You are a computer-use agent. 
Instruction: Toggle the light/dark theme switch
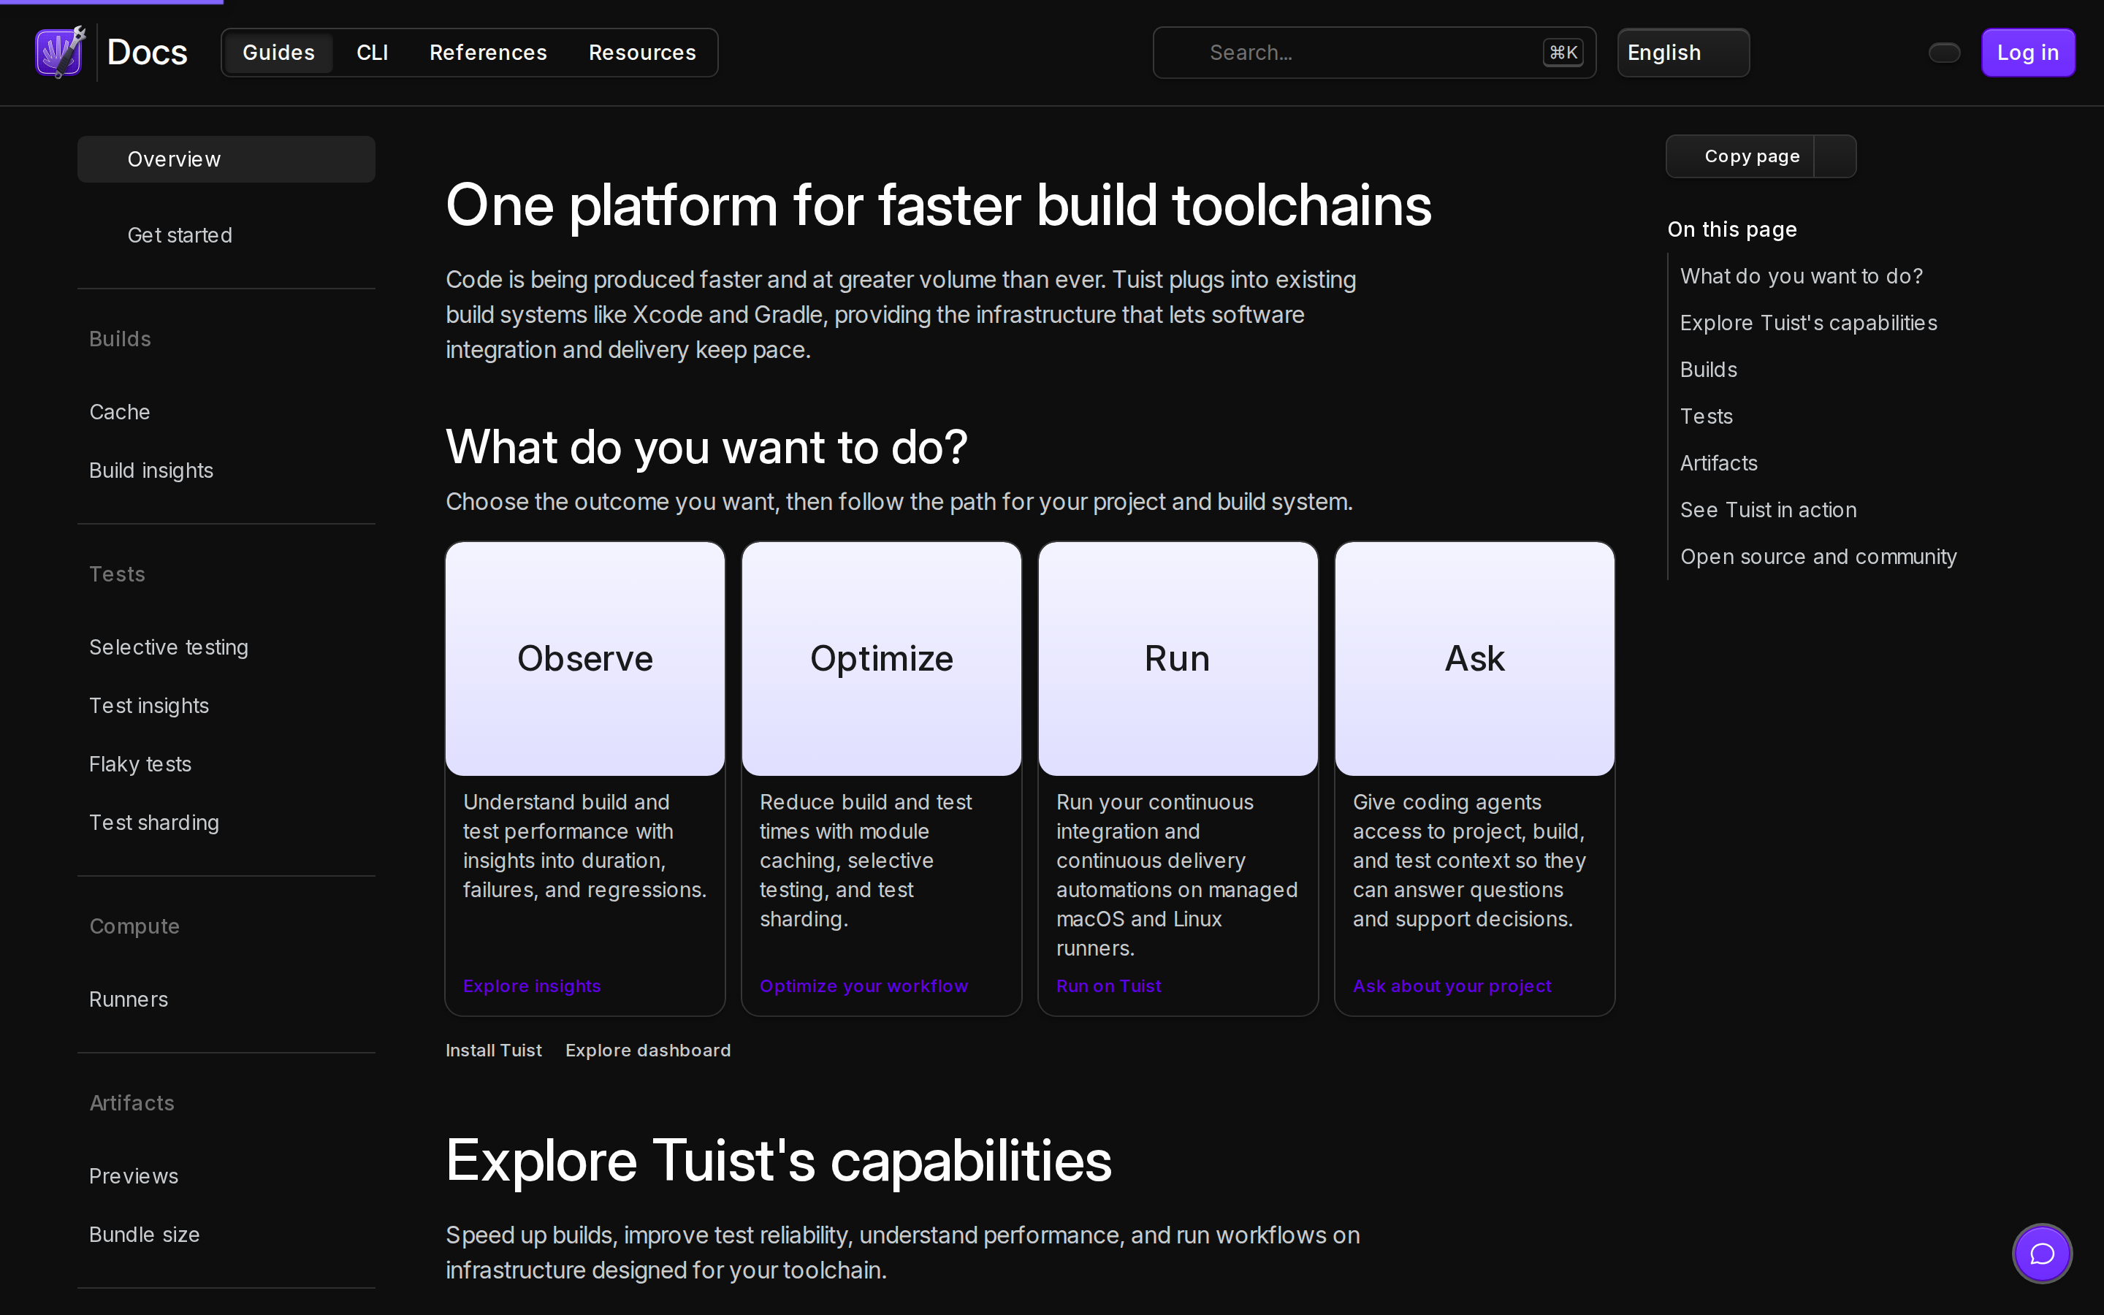click(x=1944, y=53)
